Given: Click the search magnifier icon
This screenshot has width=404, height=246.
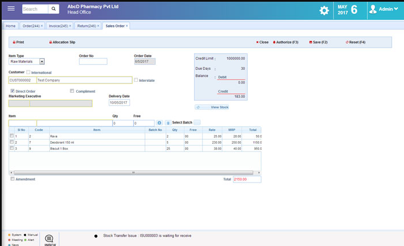Looking at the screenshot, I should click(54, 9).
